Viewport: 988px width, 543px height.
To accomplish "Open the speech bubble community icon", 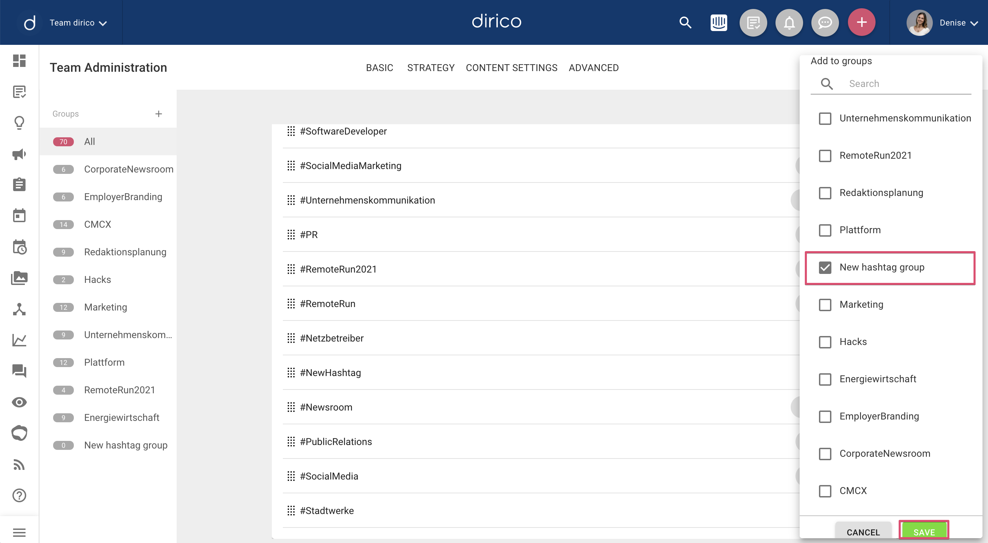I will (19, 433).
